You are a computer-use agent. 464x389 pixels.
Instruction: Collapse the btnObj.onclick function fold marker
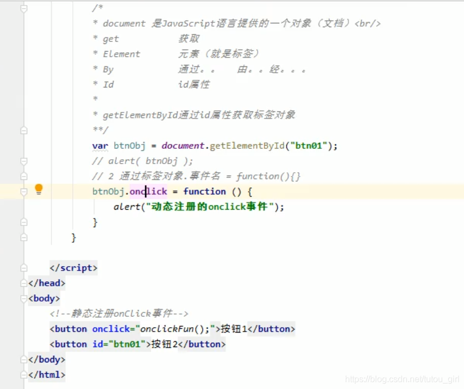tap(24, 192)
